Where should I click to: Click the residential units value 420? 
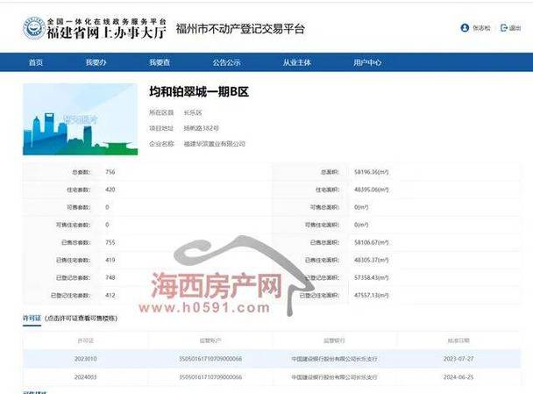[x=110, y=190]
